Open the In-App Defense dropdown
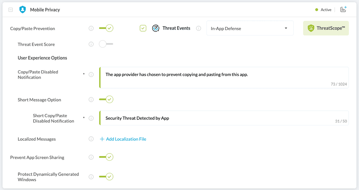The width and height of the screenshot is (359, 190). click(250, 28)
